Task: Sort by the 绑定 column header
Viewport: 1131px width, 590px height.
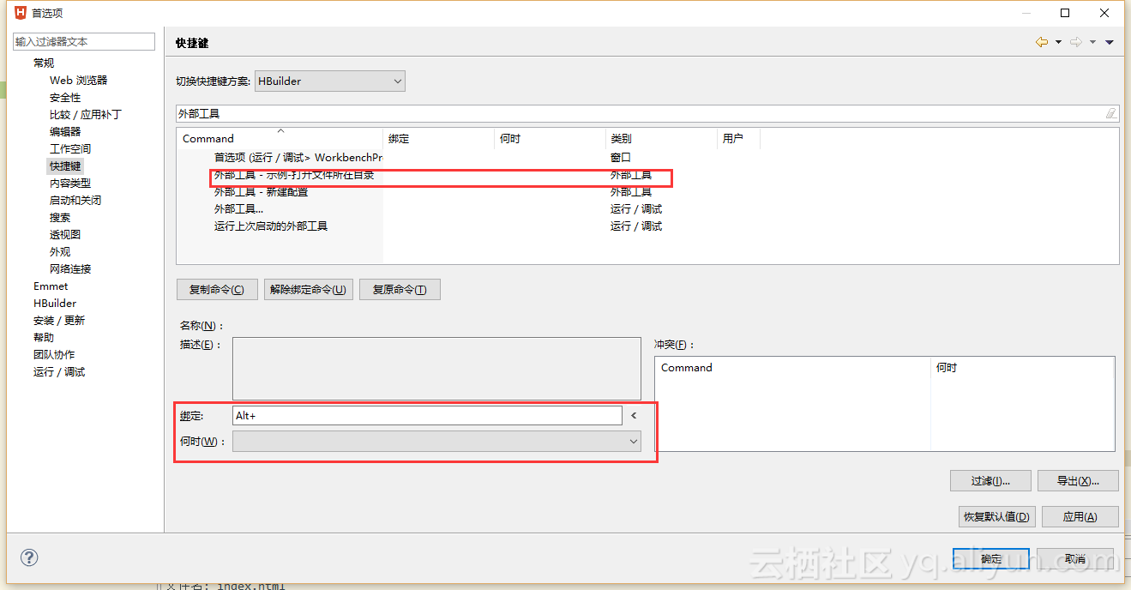Action: [x=438, y=138]
